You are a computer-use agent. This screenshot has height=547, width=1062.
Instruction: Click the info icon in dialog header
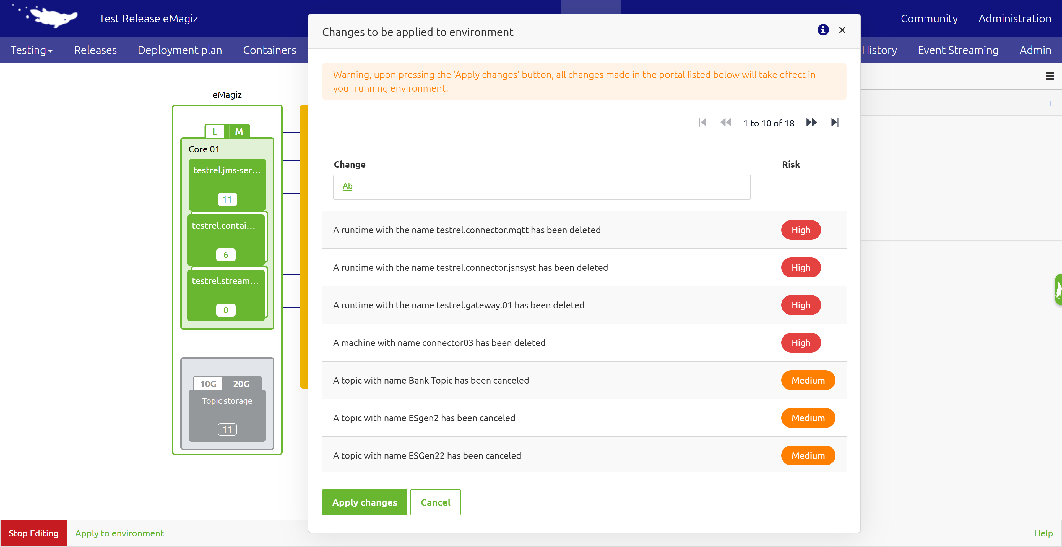pos(823,30)
